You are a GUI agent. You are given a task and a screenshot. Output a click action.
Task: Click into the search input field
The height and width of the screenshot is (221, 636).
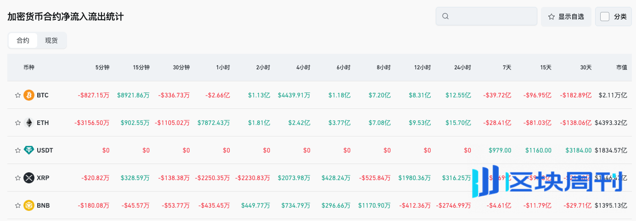click(491, 17)
